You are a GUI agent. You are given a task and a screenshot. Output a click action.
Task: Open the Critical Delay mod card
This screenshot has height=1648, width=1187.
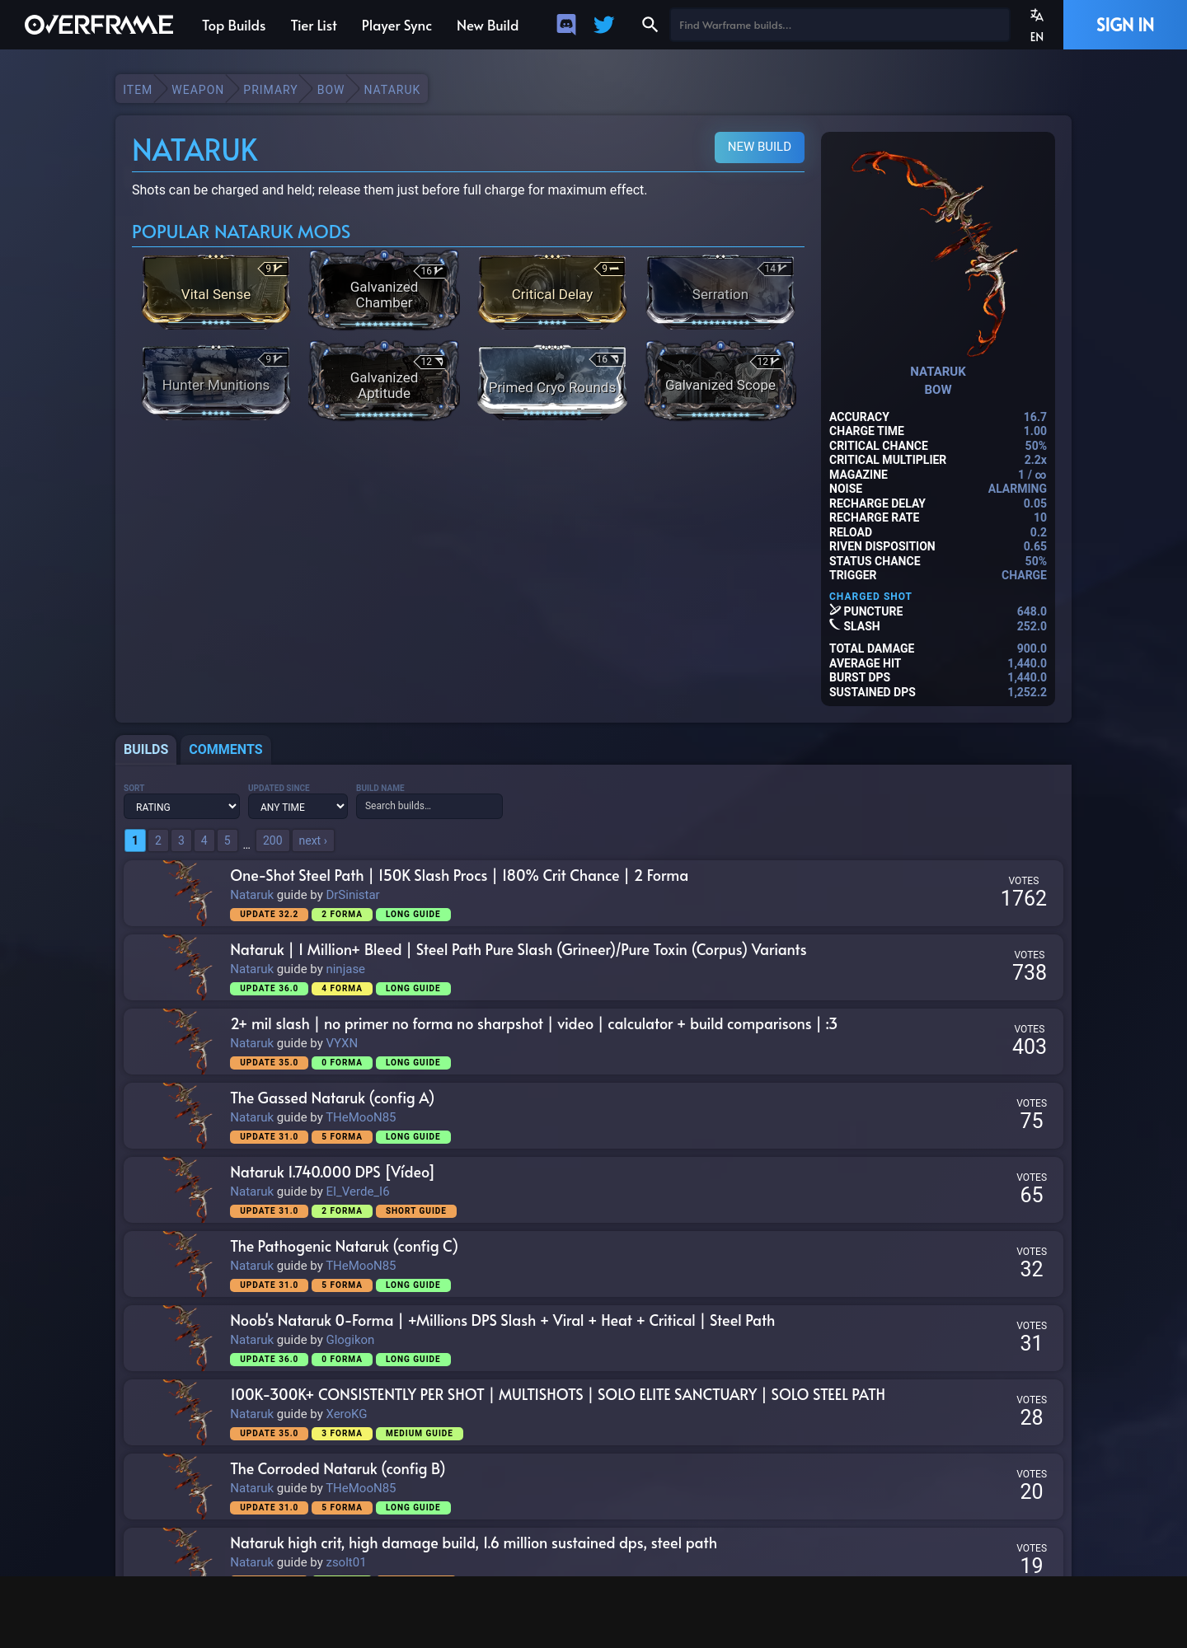pos(552,291)
